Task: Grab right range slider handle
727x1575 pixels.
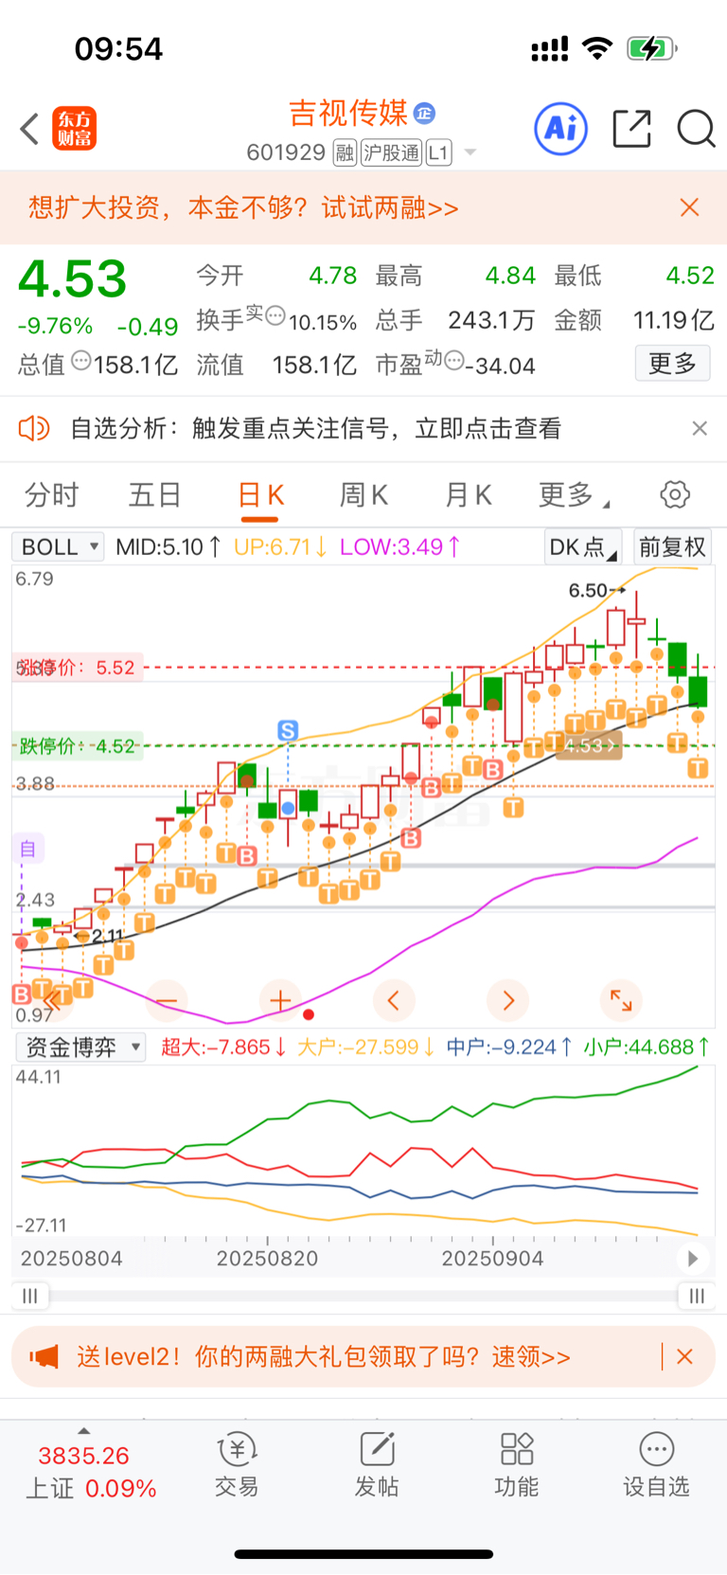Action: 697,1296
